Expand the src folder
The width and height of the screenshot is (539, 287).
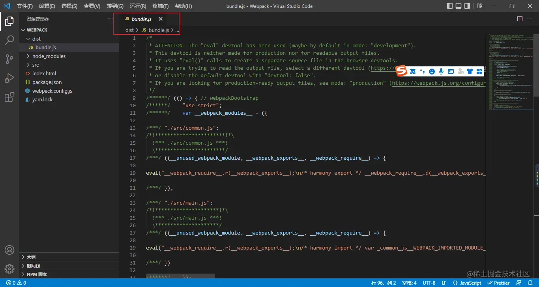tap(69, 65)
